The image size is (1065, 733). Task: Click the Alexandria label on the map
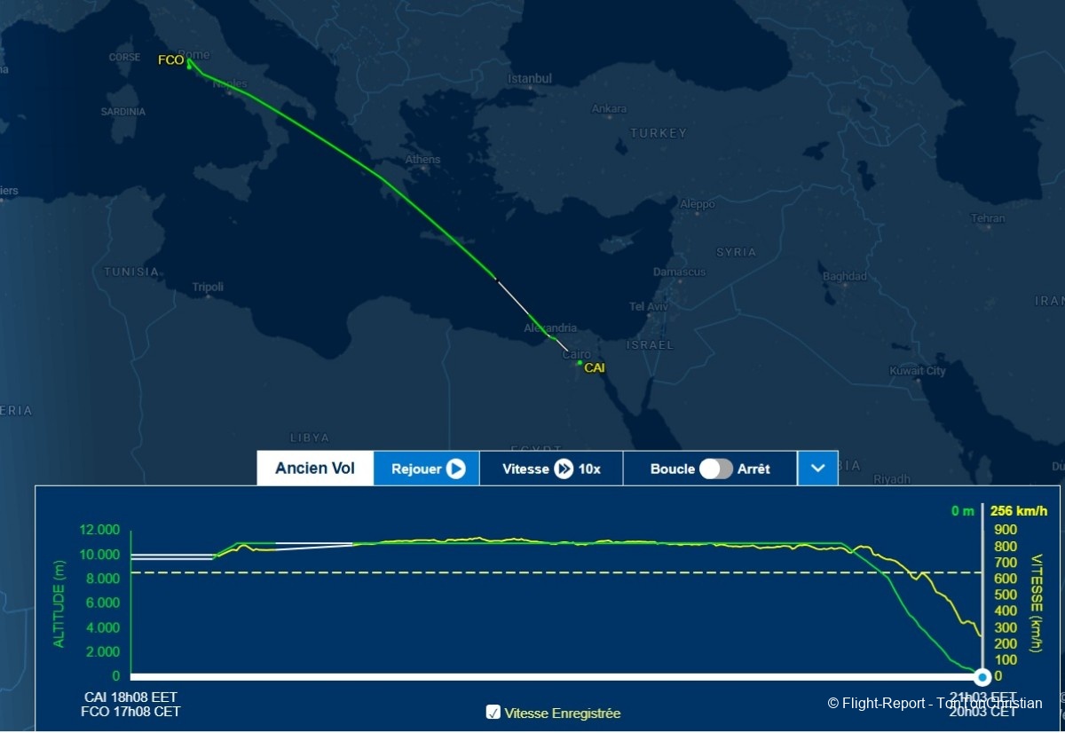tap(551, 328)
